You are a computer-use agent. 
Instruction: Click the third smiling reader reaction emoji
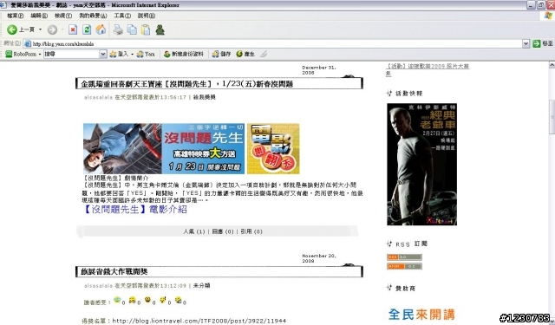point(147,300)
